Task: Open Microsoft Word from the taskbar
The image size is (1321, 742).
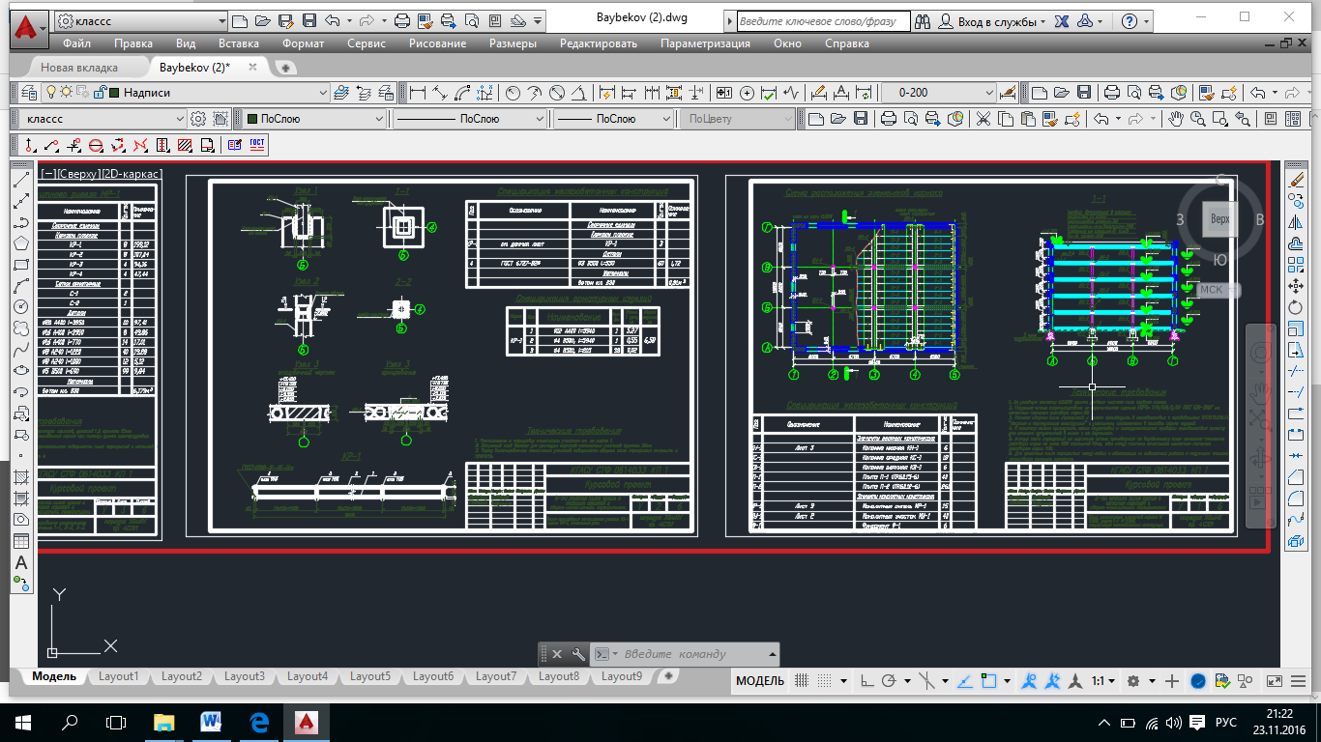Action: point(212,723)
